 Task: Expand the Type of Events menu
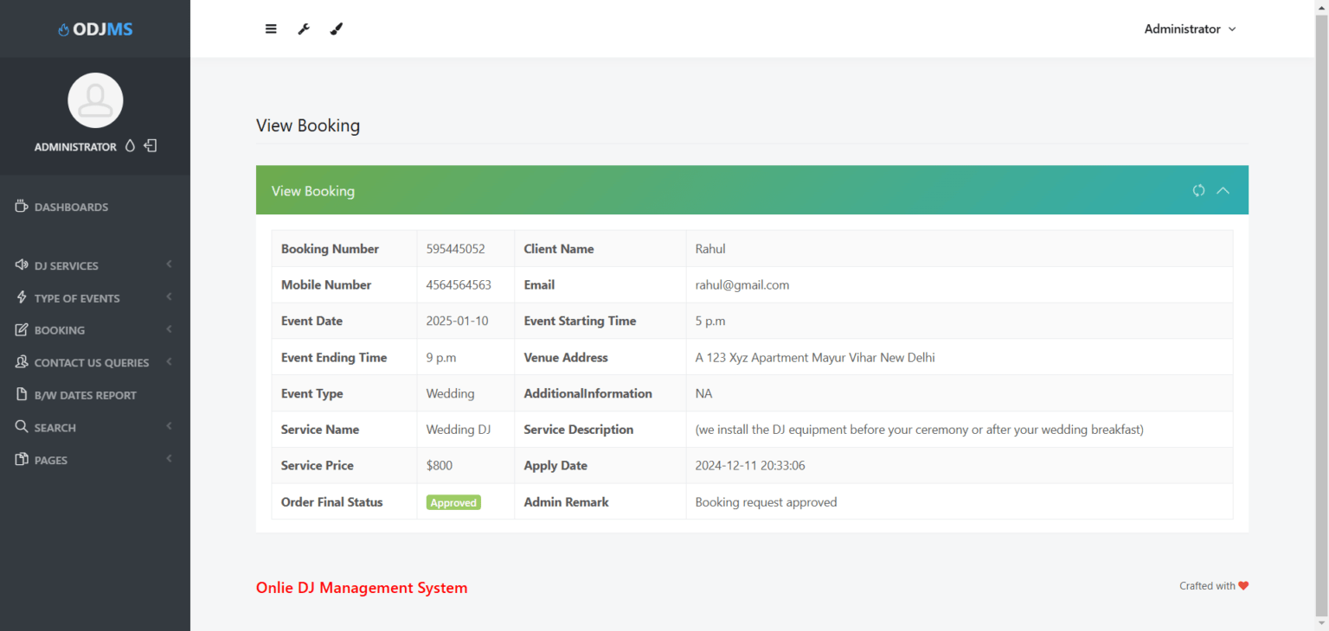pos(76,297)
